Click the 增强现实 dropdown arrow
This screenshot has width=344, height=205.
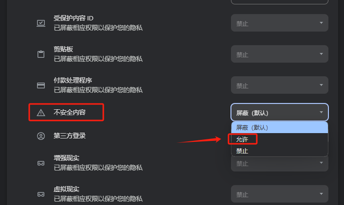pos(321,163)
